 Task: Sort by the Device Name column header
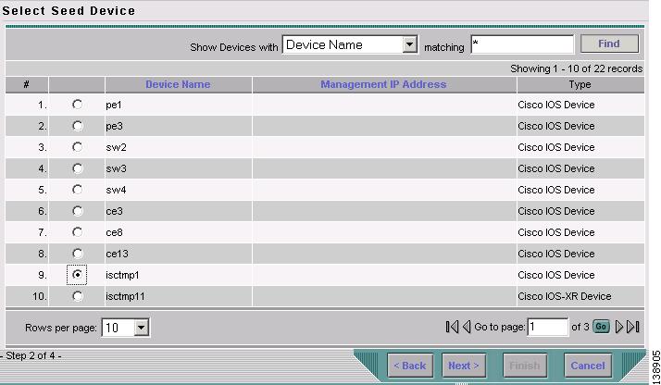tap(178, 84)
